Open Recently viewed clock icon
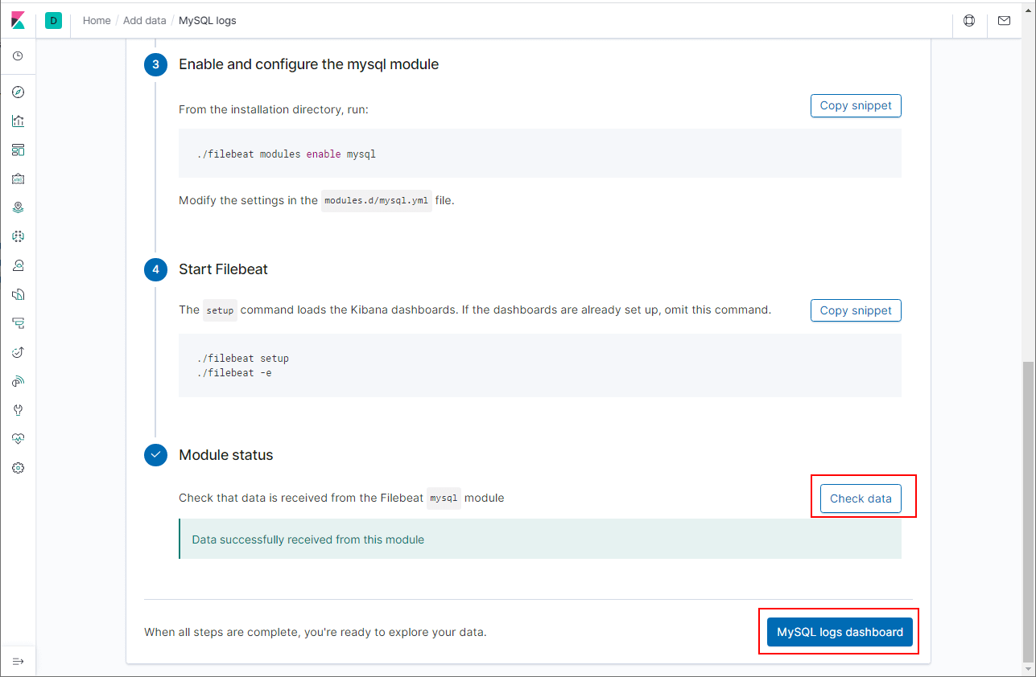This screenshot has width=1036, height=677. (19, 56)
